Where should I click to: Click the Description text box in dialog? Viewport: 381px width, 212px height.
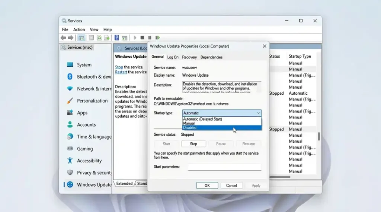coord(222,87)
